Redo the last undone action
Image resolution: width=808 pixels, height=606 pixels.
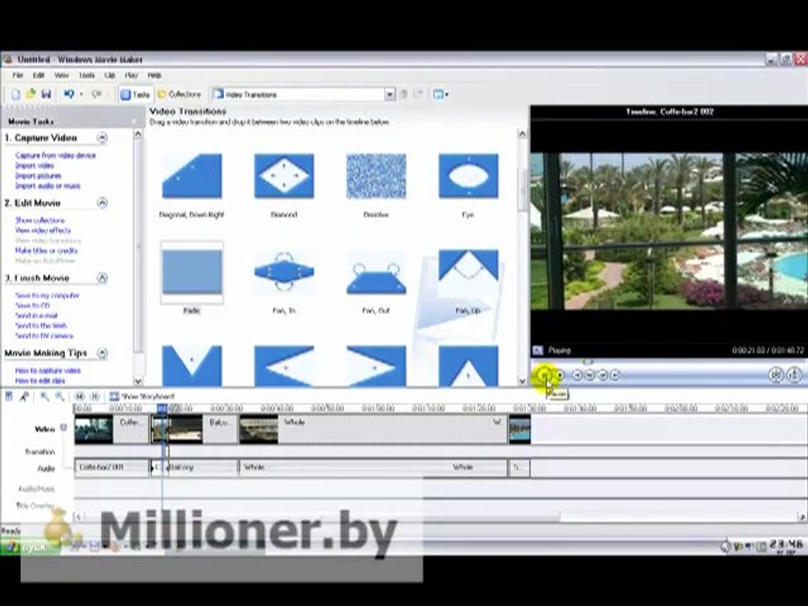tap(96, 94)
